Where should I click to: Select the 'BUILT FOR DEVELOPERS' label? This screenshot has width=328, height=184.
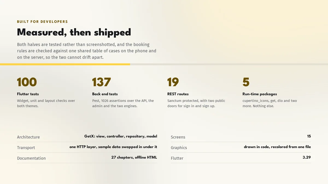(x=42, y=22)
